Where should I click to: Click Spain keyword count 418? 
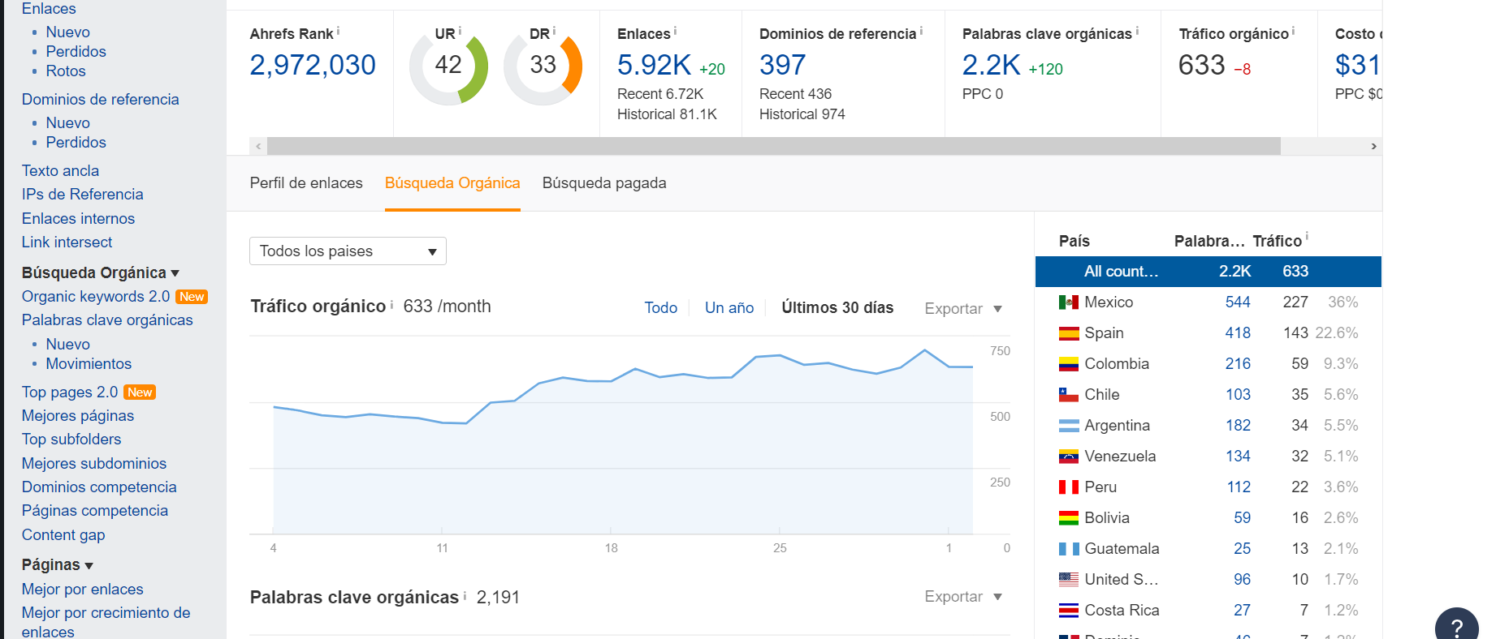pos(1238,333)
